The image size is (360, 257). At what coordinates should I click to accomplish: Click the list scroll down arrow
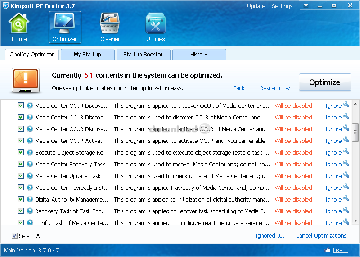tap(355, 220)
